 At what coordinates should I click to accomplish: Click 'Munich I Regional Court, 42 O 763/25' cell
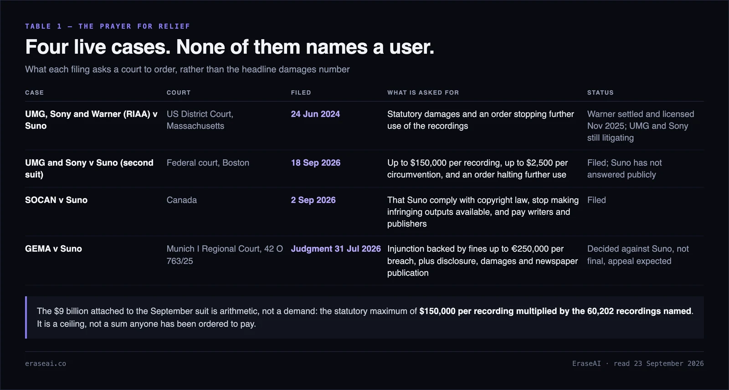(225, 255)
